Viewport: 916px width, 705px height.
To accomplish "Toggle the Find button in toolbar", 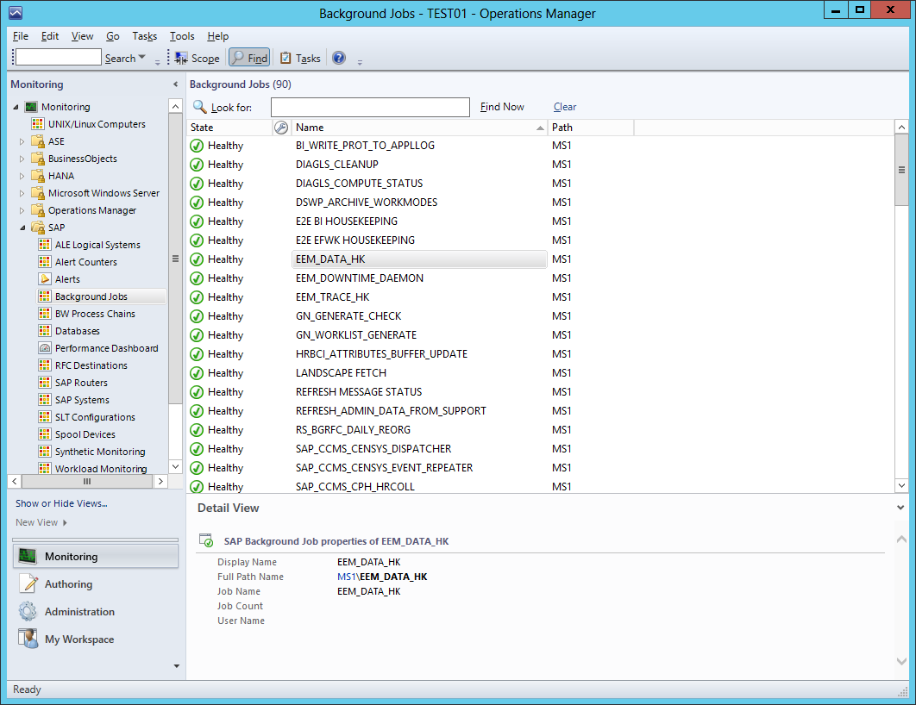I will click(x=249, y=58).
